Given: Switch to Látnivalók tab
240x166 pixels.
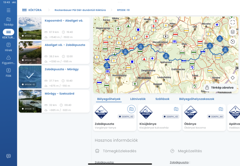Looking at the screenshot, I should pos(138,99).
